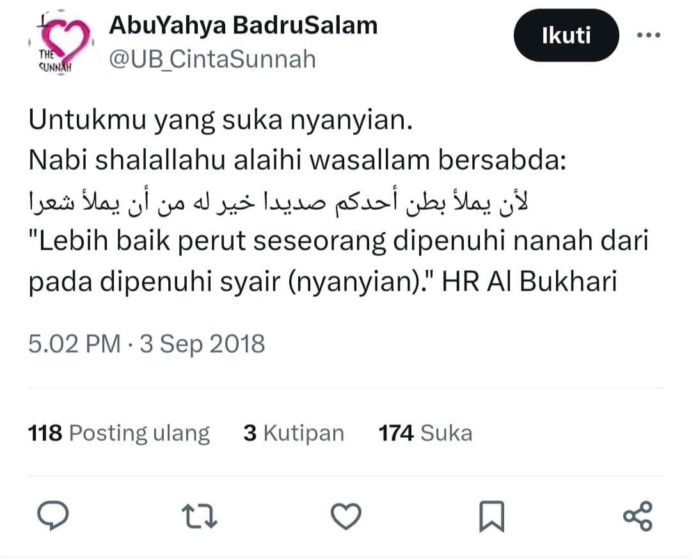Click the 'Nabi shalallahu alaihi wasallam bersabda' line
691x560 pixels.
click(x=298, y=160)
